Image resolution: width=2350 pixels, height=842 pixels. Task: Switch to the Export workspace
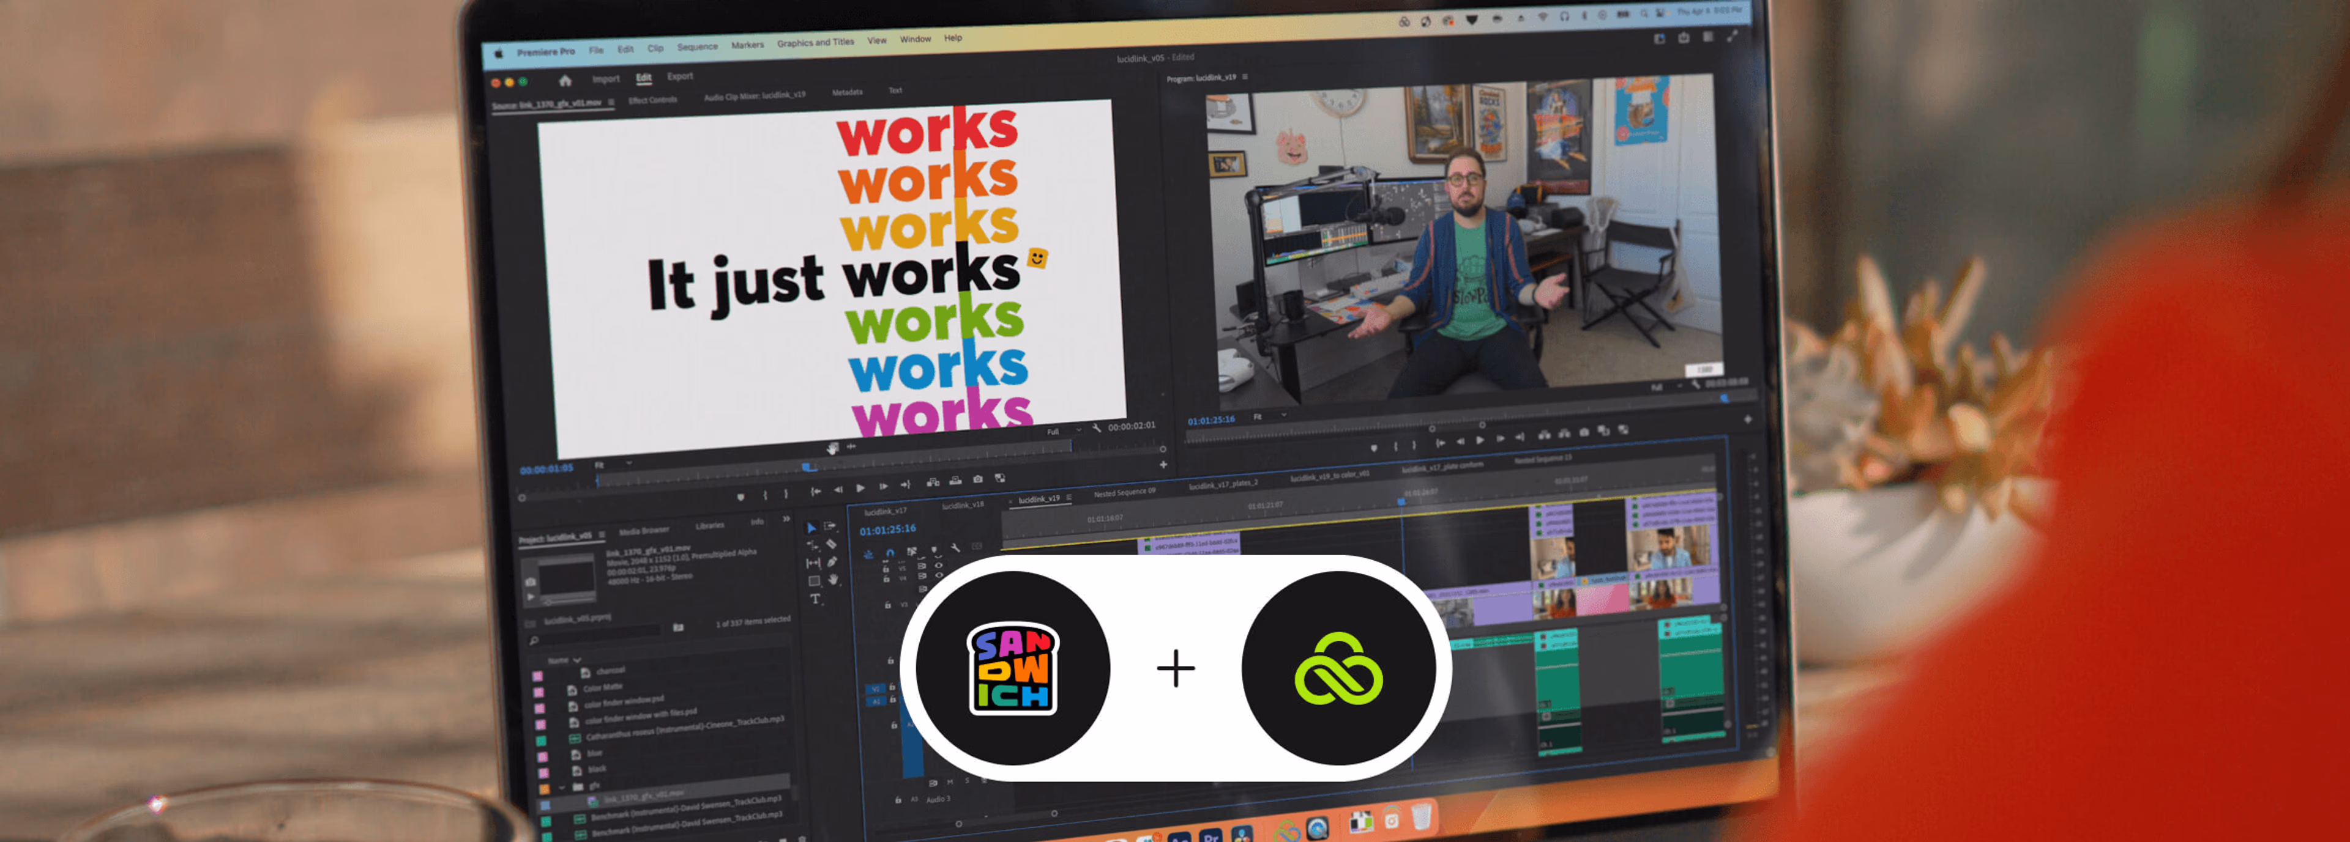(x=680, y=76)
